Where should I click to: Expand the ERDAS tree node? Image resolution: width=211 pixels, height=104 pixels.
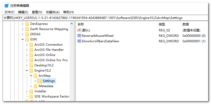pos(23,34)
